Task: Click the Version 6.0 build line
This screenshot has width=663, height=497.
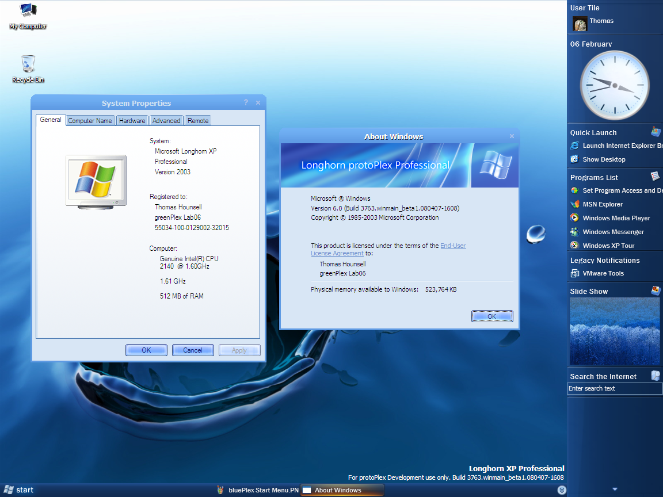Action: pos(385,208)
